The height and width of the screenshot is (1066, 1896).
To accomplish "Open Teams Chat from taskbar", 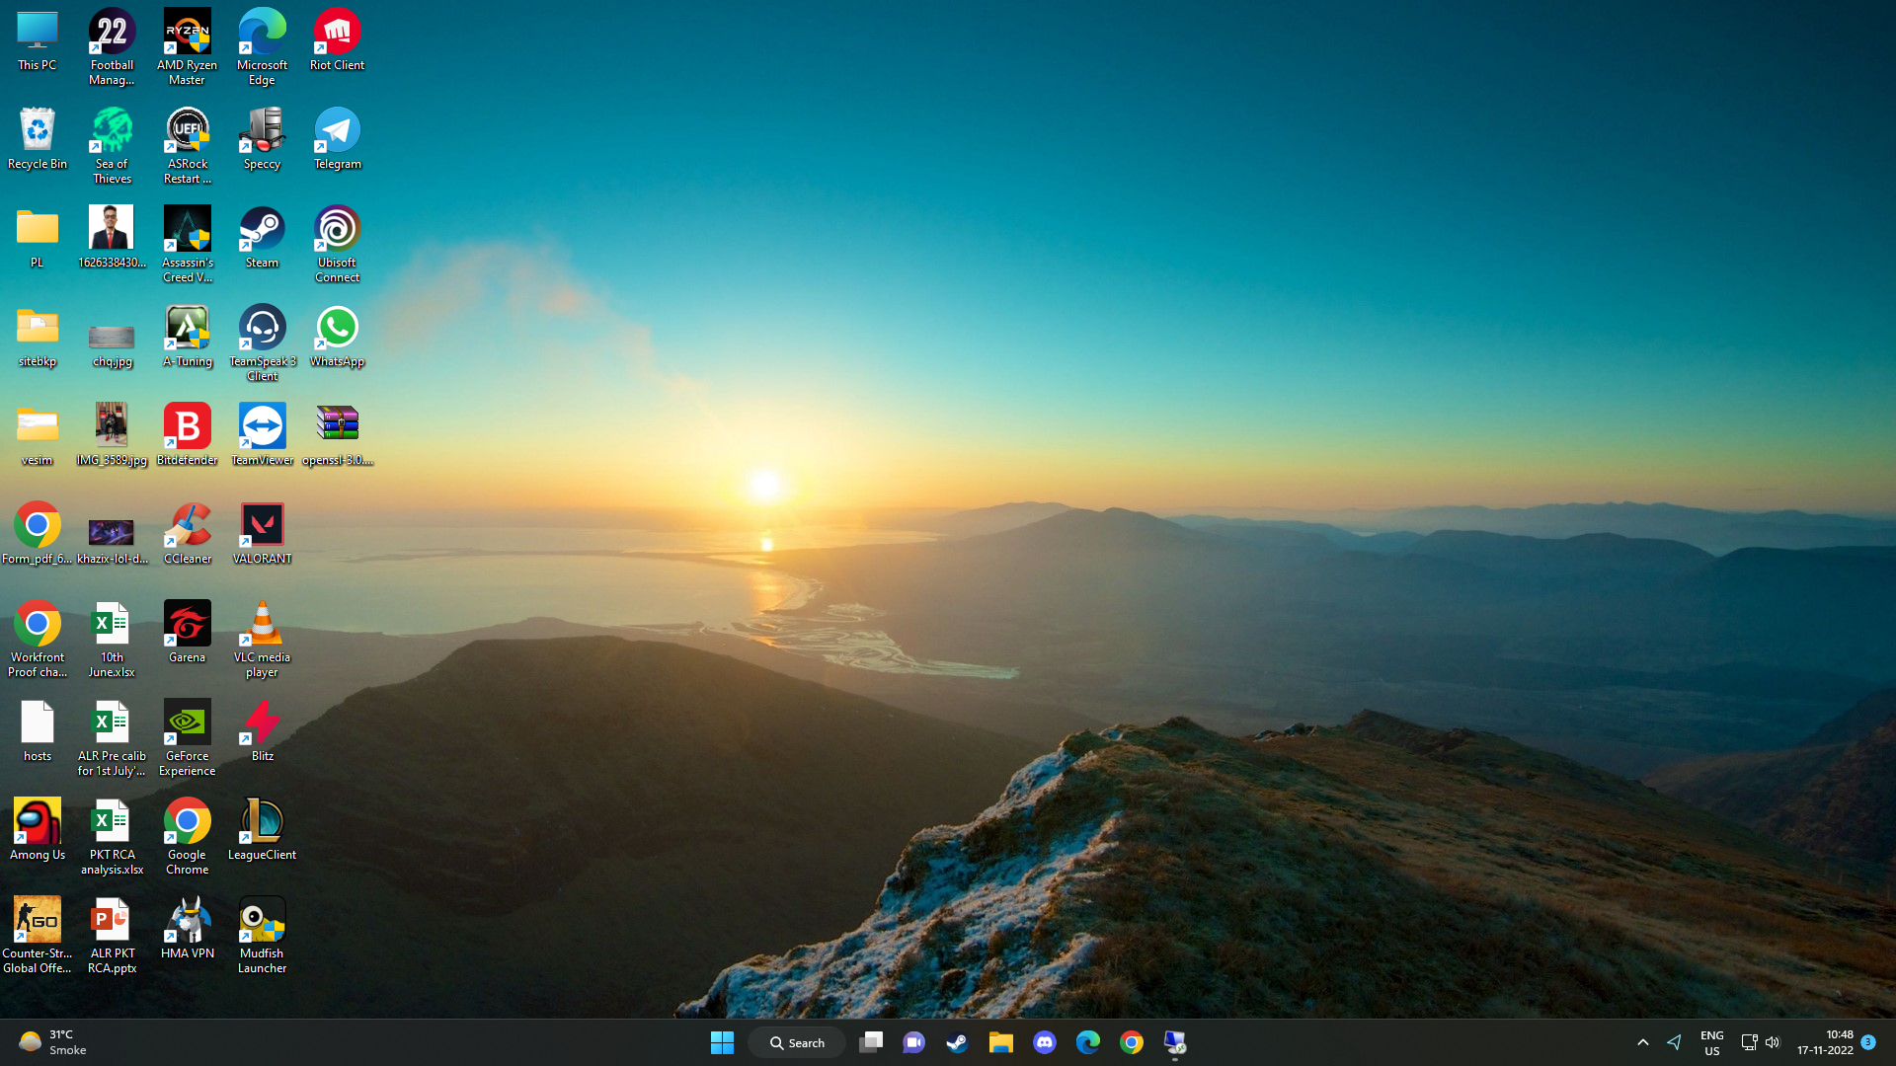I will pyautogui.click(x=914, y=1042).
